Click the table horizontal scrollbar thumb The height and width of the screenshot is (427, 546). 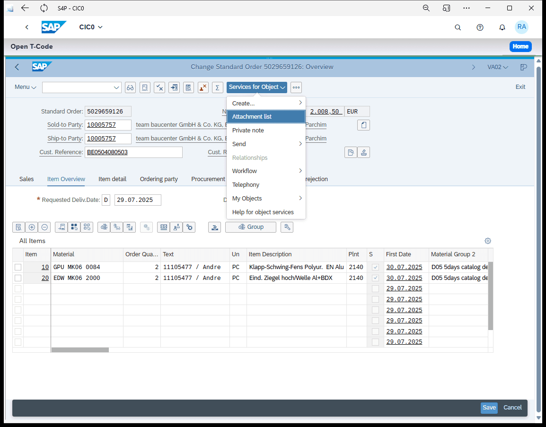pyautogui.click(x=80, y=350)
